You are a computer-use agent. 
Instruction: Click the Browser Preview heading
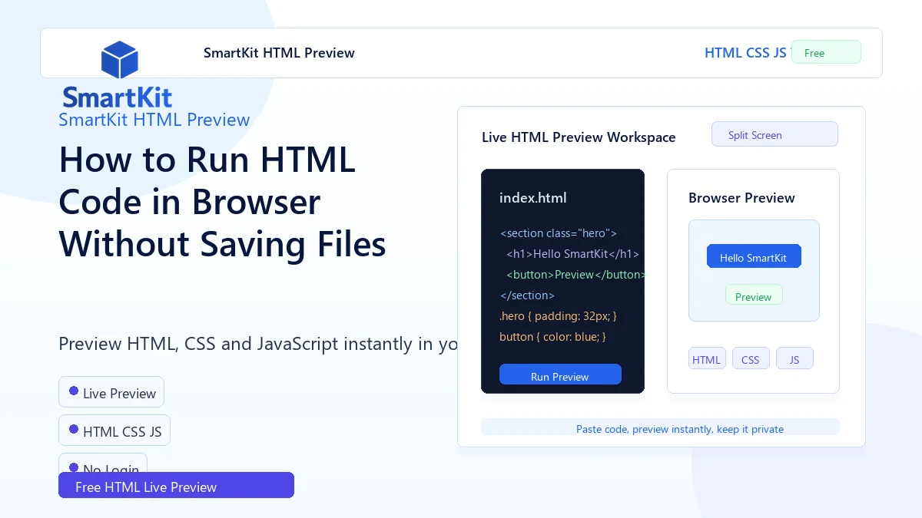(x=741, y=197)
